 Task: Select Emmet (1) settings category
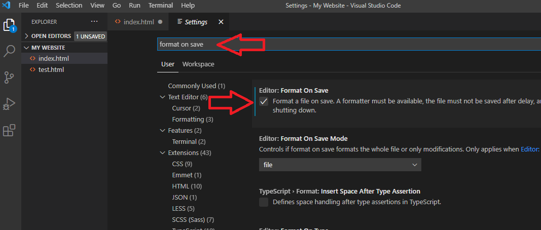point(187,175)
